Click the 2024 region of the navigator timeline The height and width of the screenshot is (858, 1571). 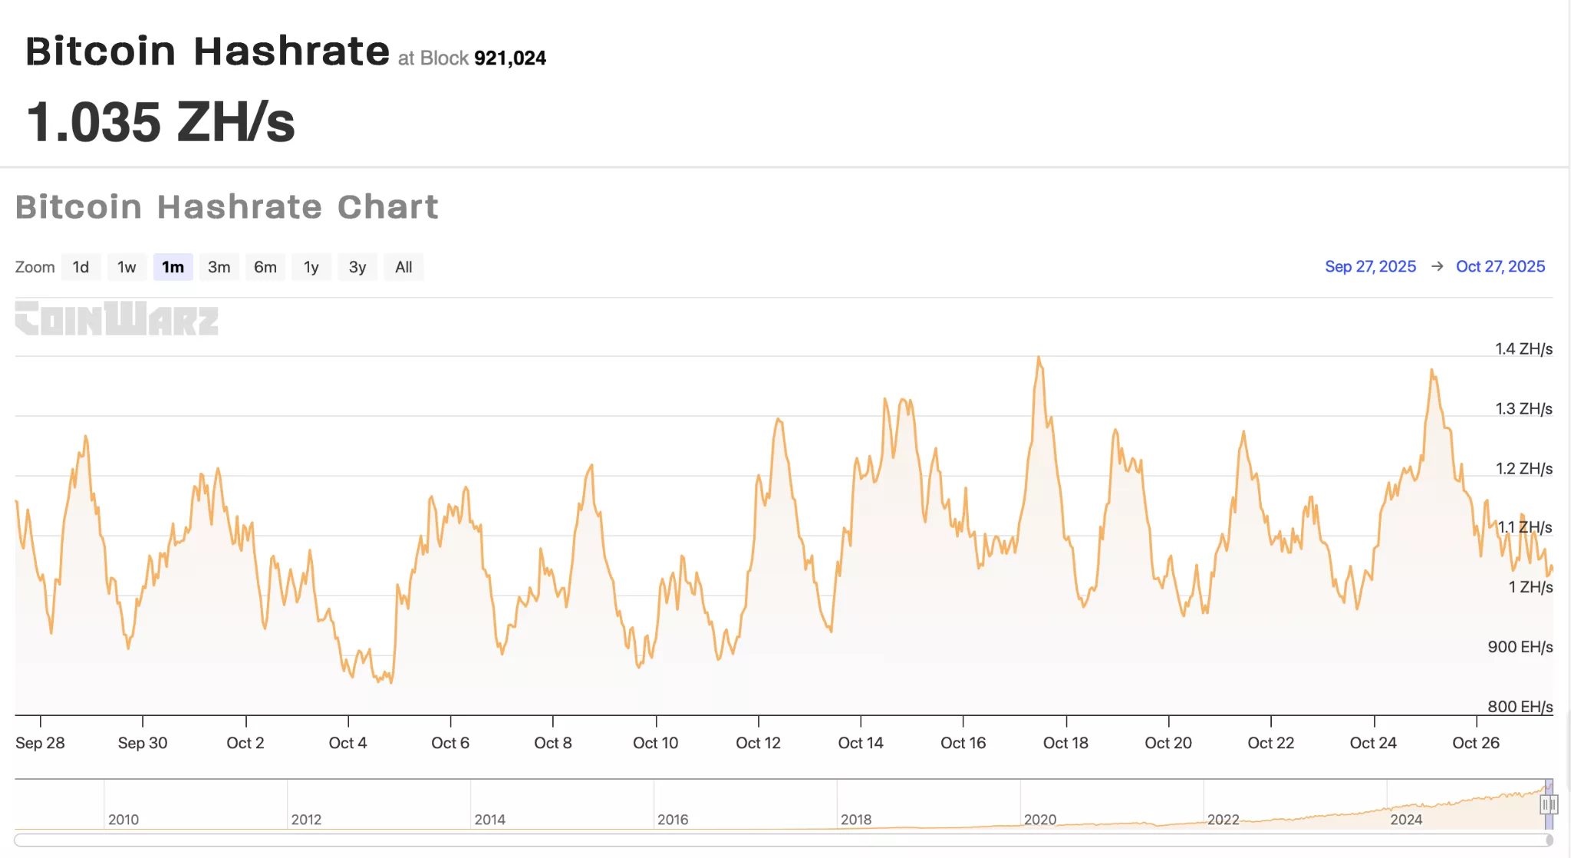click(1406, 819)
